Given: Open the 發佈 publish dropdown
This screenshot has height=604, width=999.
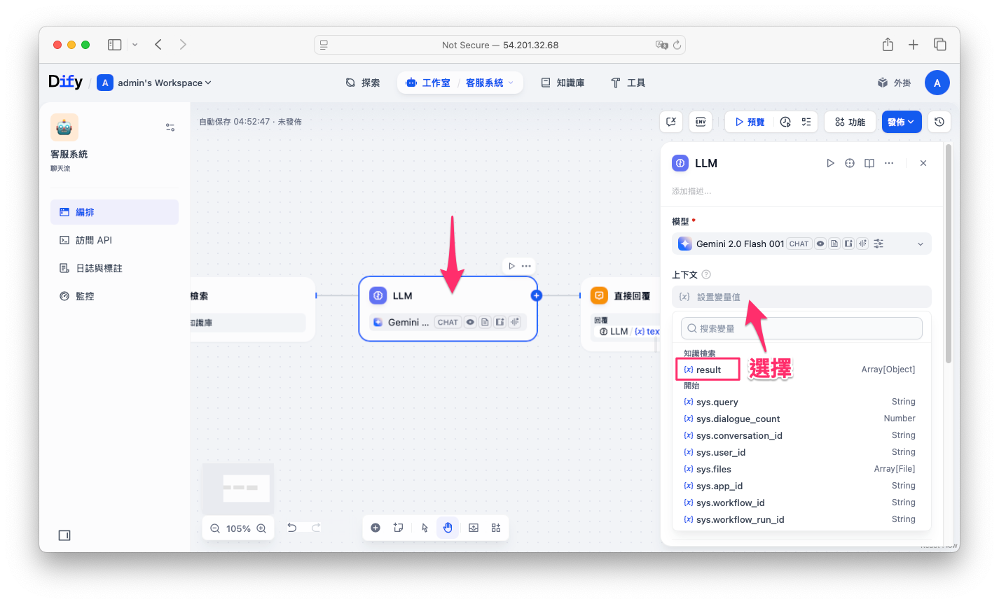Looking at the screenshot, I should point(901,122).
